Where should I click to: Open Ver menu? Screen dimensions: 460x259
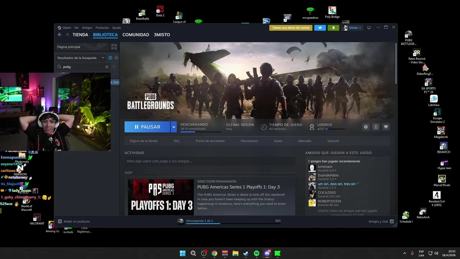point(77,28)
